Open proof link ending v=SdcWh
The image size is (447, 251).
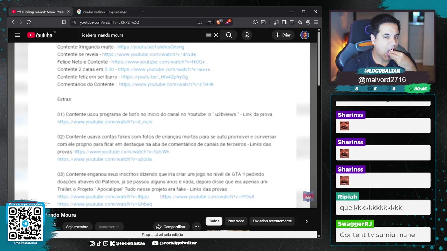[121, 152]
